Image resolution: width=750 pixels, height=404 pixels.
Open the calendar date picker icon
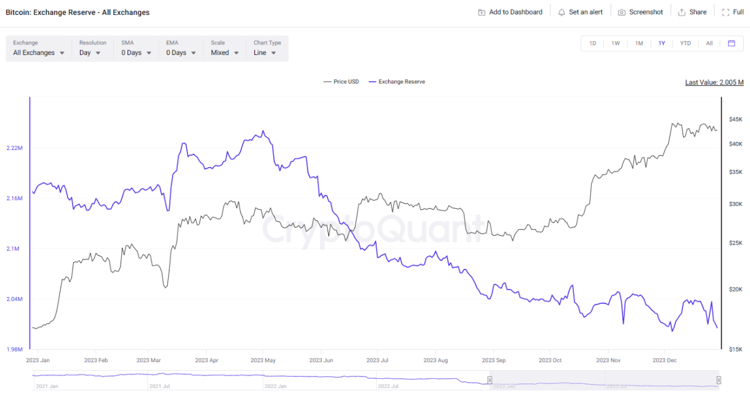pyautogui.click(x=731, y=43)
